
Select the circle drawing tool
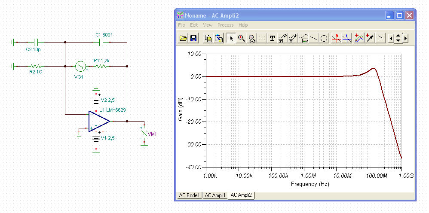324,38
